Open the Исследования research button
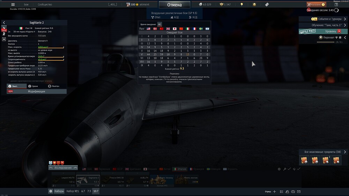 pos(63,168)
